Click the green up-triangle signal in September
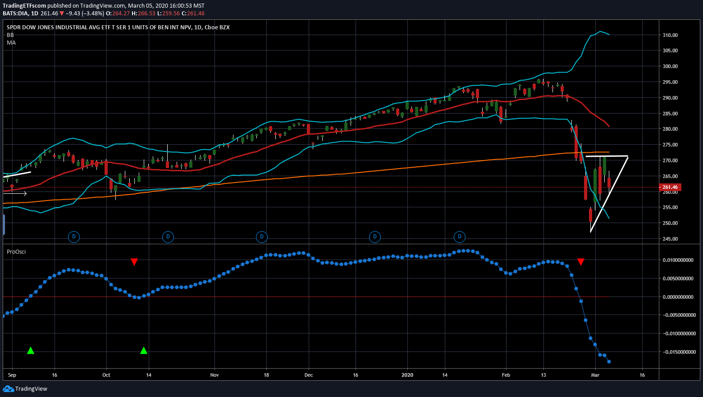 point(30,350)
